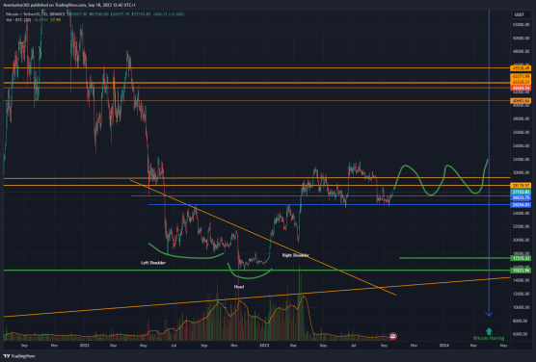The width and height of the screenshot is (536, 362).
Task: Click the 2022 label on time axis
Action: pos(84,346)
